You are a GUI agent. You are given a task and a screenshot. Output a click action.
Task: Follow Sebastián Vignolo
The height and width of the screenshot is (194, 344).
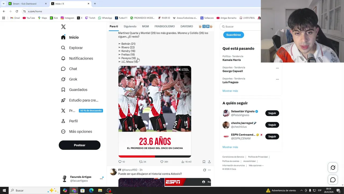272,113
